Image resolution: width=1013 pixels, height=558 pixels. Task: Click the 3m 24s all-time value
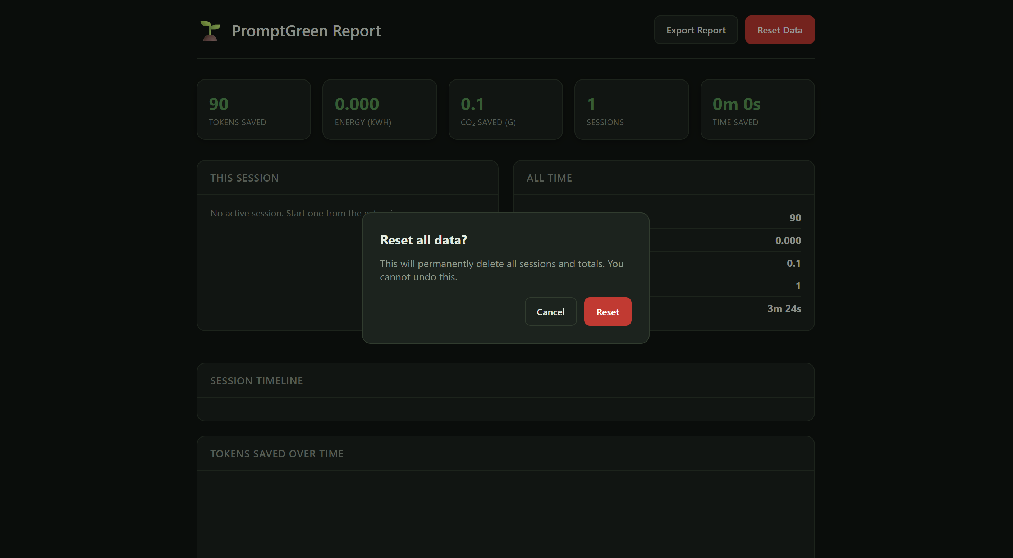(x=784, y=308)
